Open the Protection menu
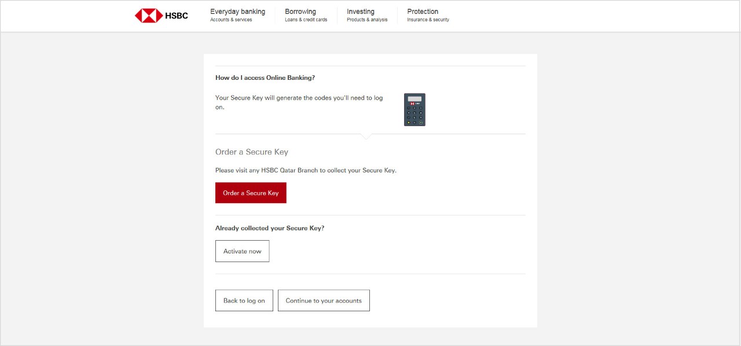This screenshot has height=346, width=741. pos(428,15)
